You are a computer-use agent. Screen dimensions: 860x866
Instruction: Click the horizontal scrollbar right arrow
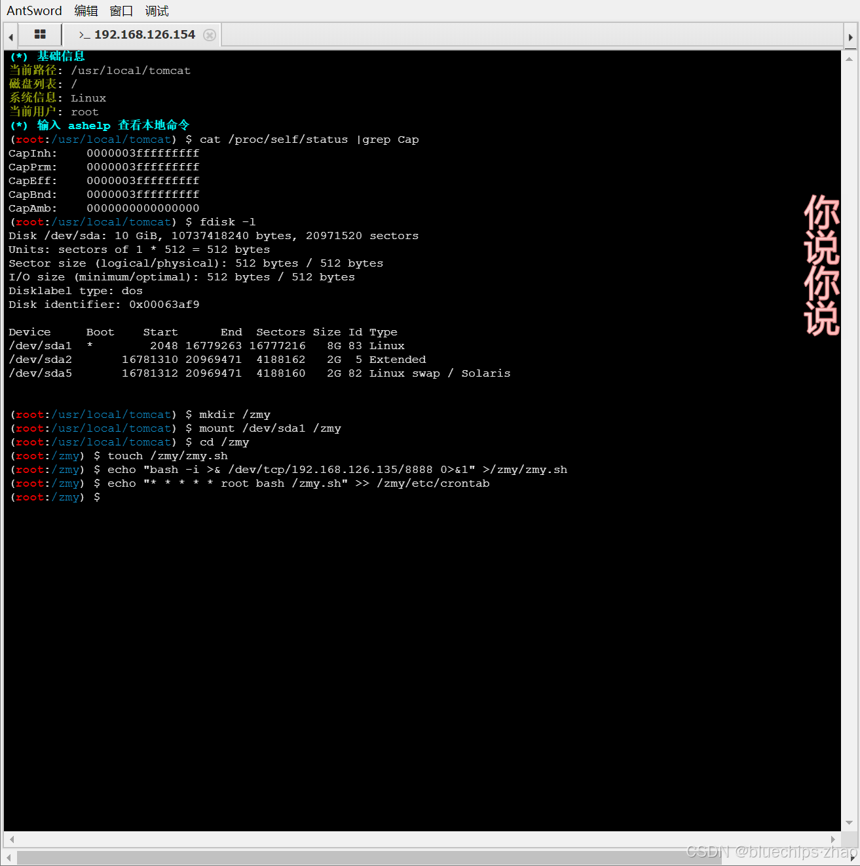tap(833, 839)
